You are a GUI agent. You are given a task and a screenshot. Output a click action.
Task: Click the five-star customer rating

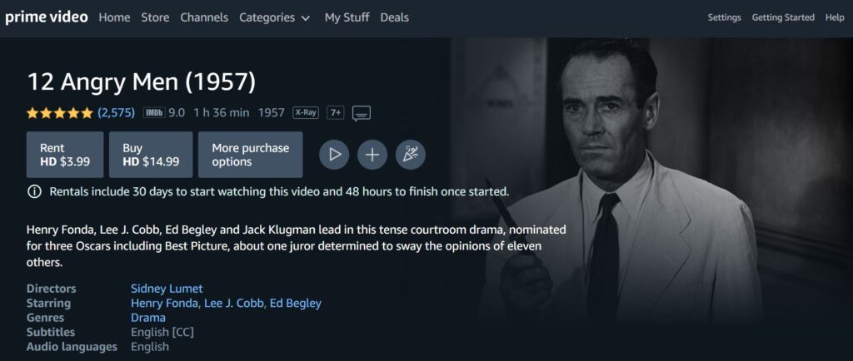(x=60, y=112)
